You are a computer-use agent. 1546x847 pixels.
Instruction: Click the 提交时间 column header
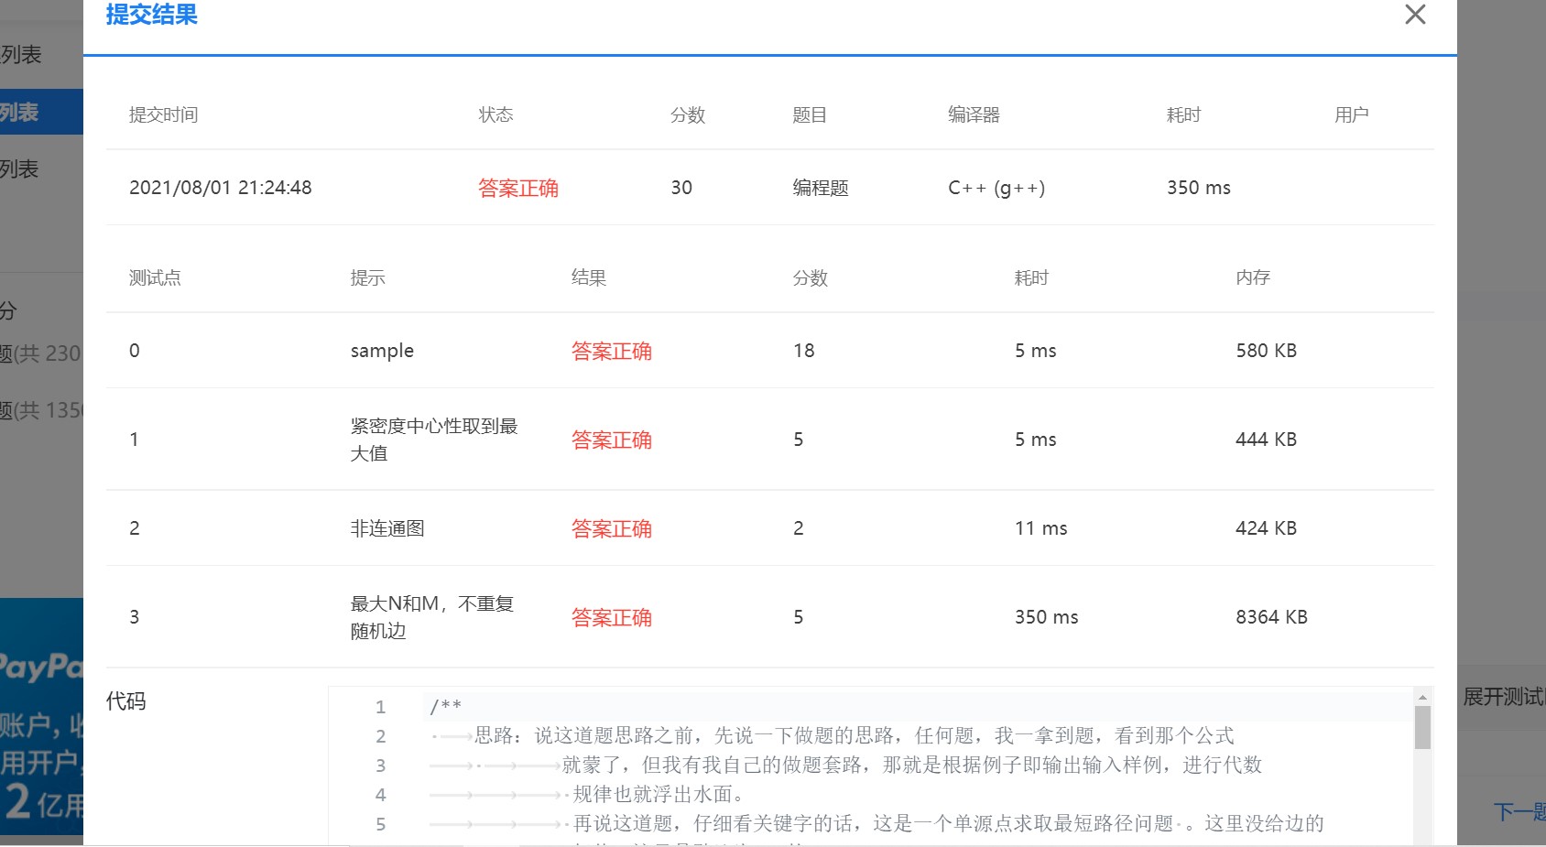tap(163, 114)
